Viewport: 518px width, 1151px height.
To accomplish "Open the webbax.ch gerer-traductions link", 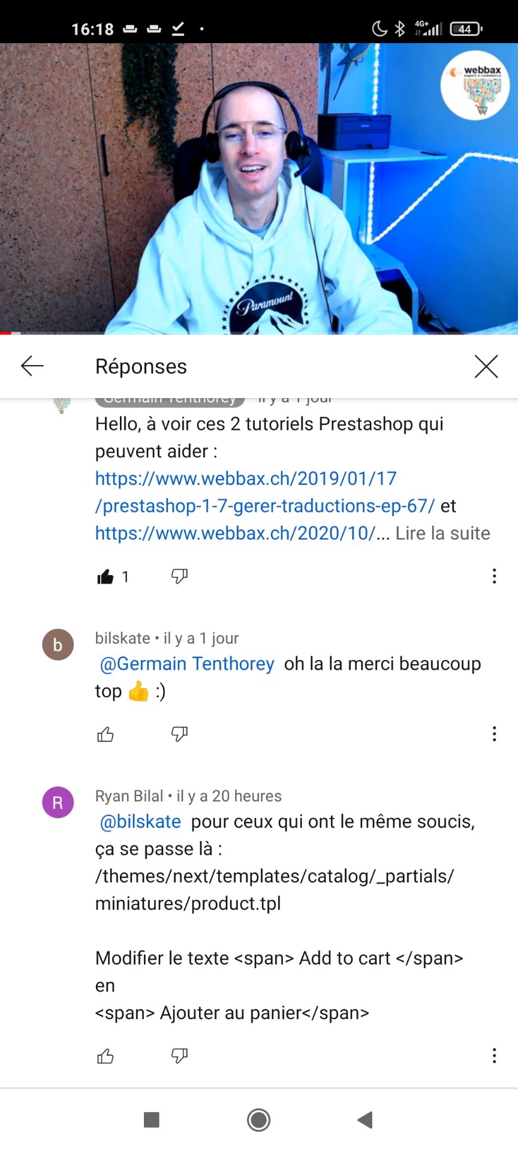I will point(265,492).
